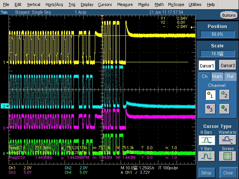Screen dimensions: 239x179
Task: Click the 1 Acqs acquisition count
Action: coord(81,12)
